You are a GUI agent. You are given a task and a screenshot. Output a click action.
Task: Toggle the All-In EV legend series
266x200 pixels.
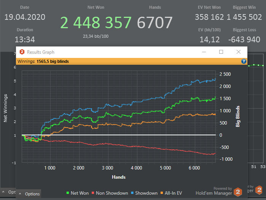click(x=171, y=193)
